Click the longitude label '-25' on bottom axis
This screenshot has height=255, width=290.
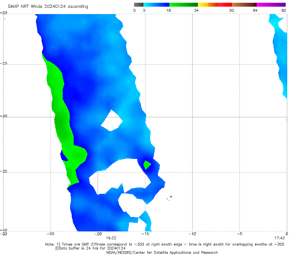coord(51,234)
